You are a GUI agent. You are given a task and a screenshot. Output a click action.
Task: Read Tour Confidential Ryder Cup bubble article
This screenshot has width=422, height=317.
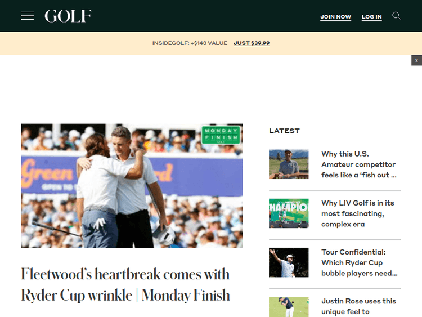(359, 262)
